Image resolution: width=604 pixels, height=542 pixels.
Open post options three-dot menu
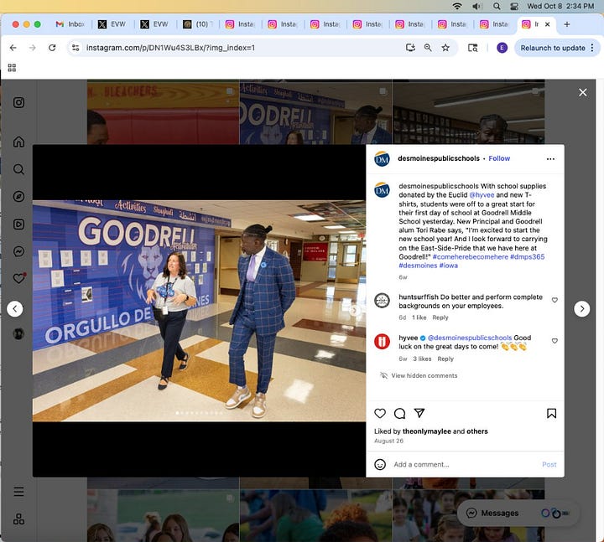click(x=550, y=159)
